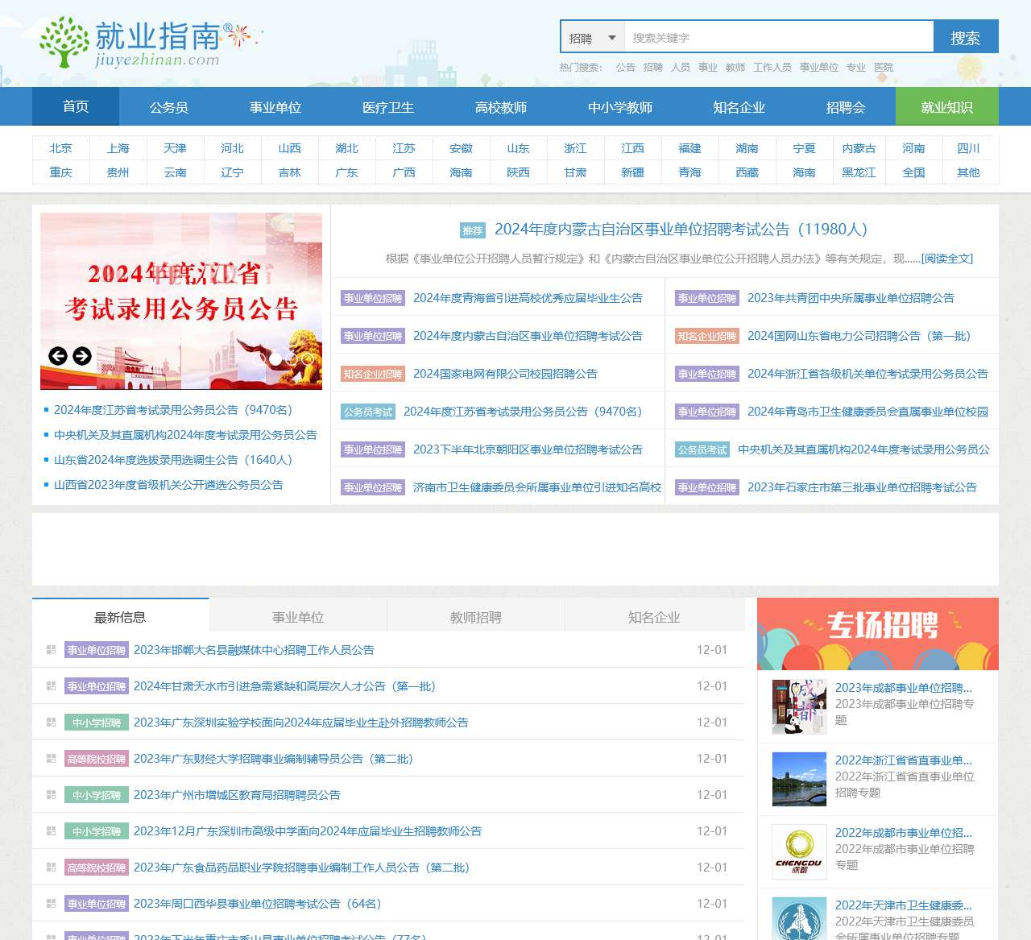Screen dimensions: 1031x940
Task: Open the Chengdu logo thumbnail
Action: pyautogui.click(x=799, y=851)
